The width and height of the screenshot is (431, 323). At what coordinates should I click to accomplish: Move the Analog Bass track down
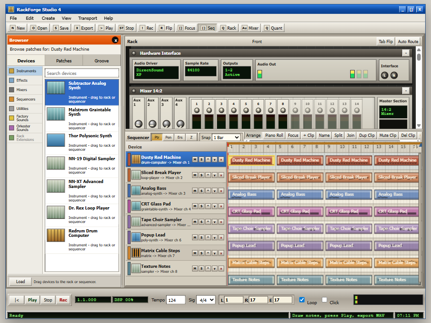coord(215,191)
